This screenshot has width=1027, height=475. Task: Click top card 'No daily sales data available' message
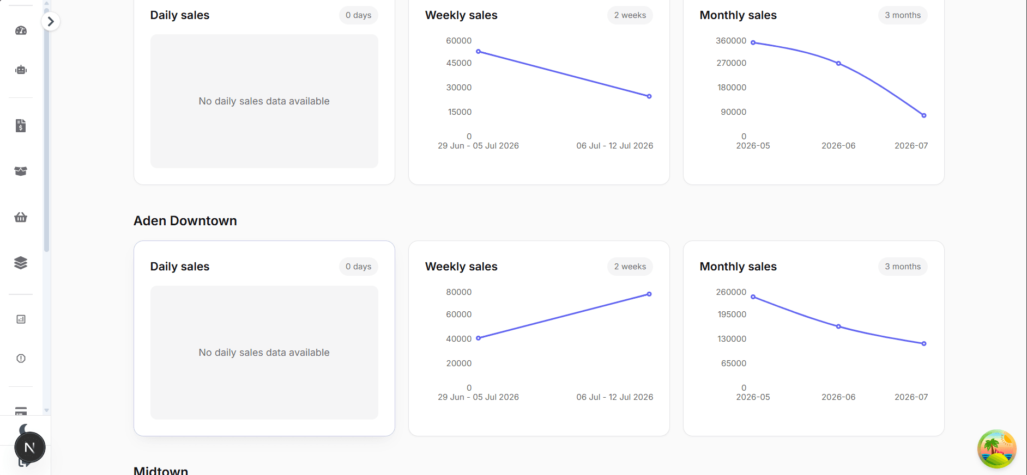click(x=264, y=101)
